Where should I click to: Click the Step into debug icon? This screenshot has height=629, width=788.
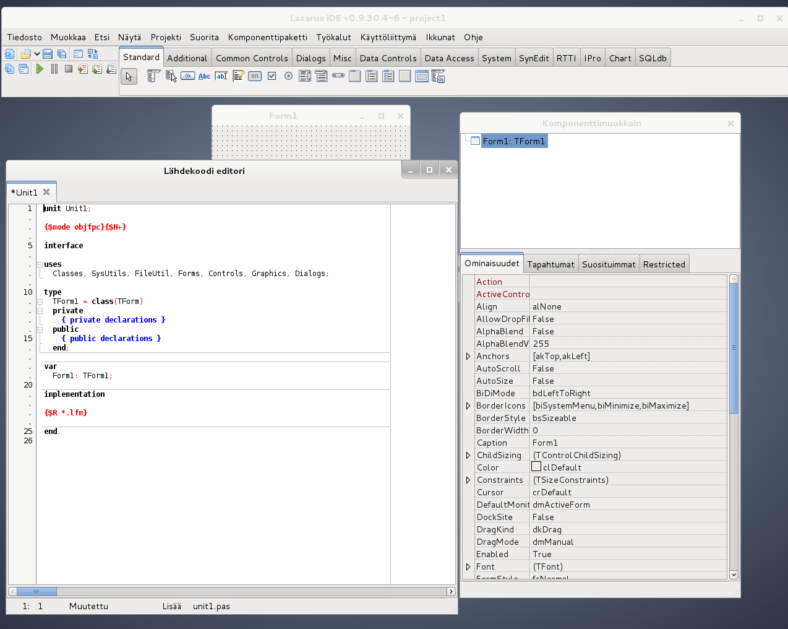pyautogui.click(x=83, y=69)
